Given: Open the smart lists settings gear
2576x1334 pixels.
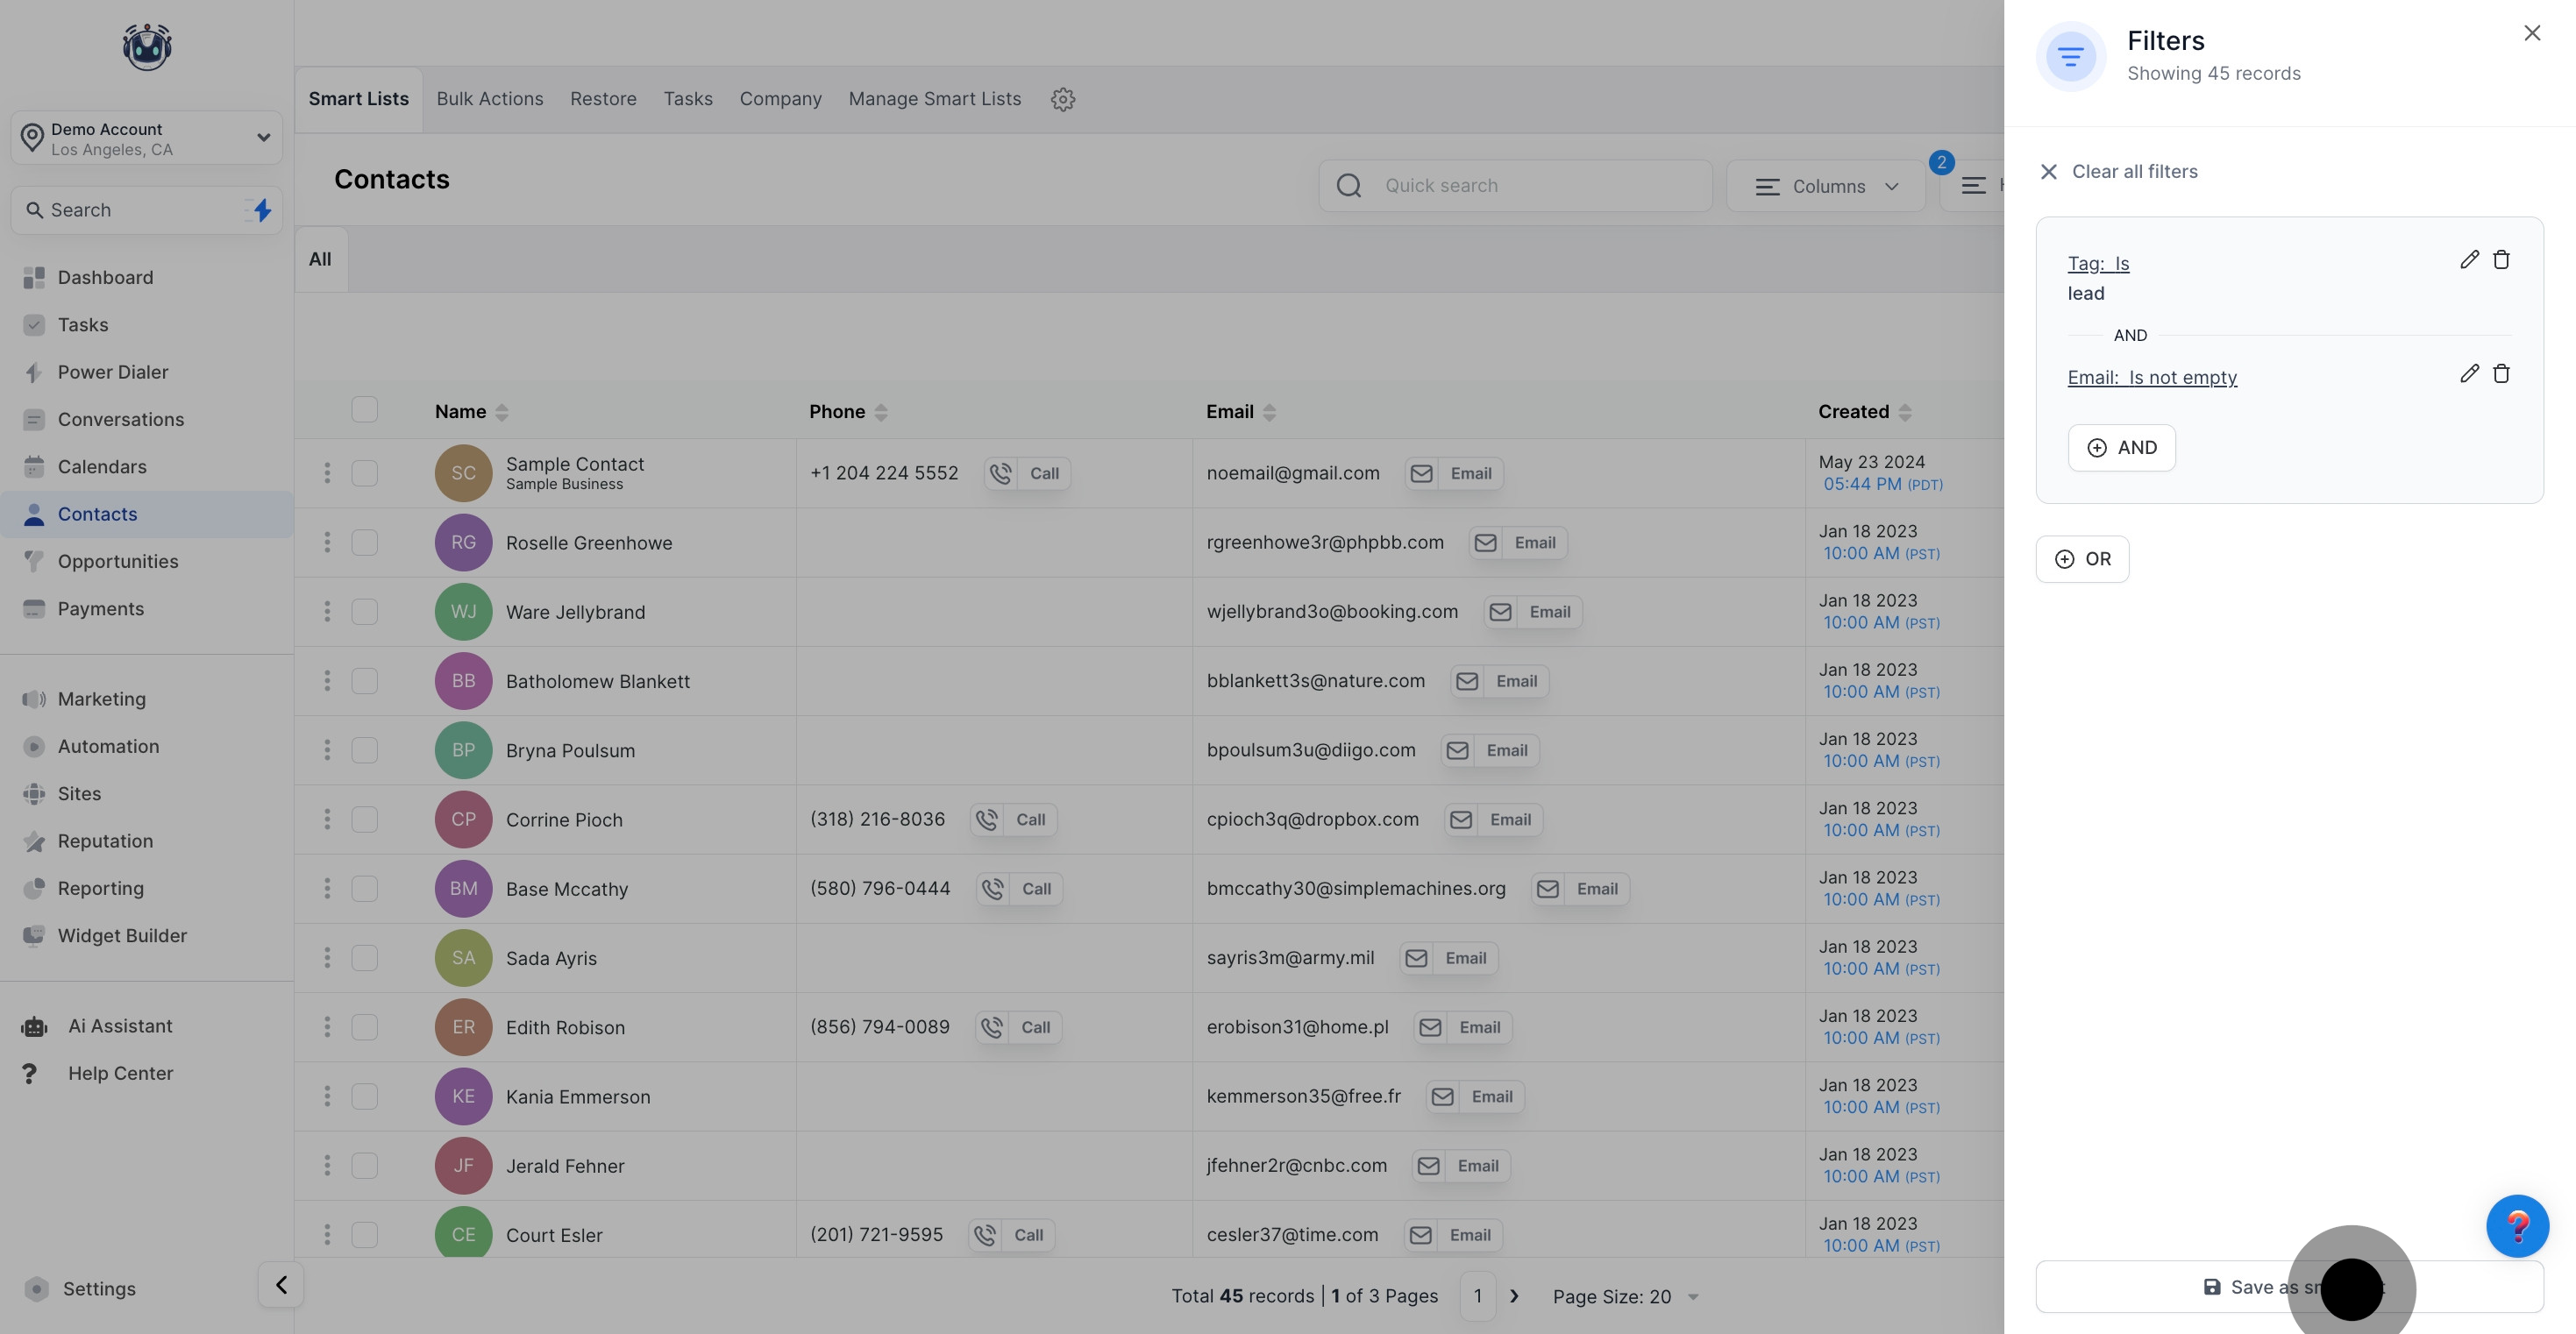Looking at the screenshot, I should pyautogui.click(x=1062, y=99).
